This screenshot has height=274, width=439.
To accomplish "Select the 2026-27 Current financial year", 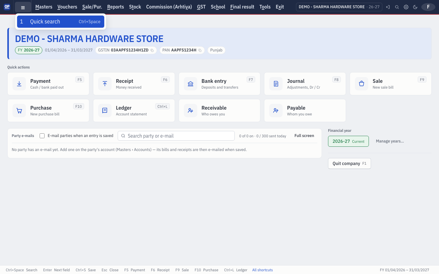I will [348, 141].
